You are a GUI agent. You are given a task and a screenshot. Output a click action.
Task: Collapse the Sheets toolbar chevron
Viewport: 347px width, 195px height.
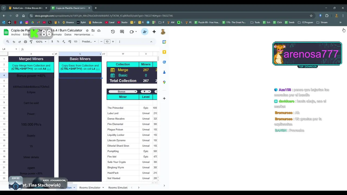point(151,41)
